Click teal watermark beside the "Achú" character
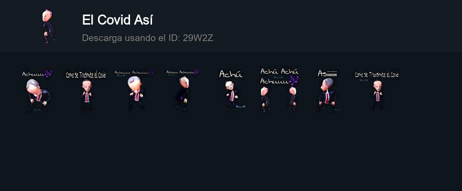Screen dimensions: 462x191 241,107
